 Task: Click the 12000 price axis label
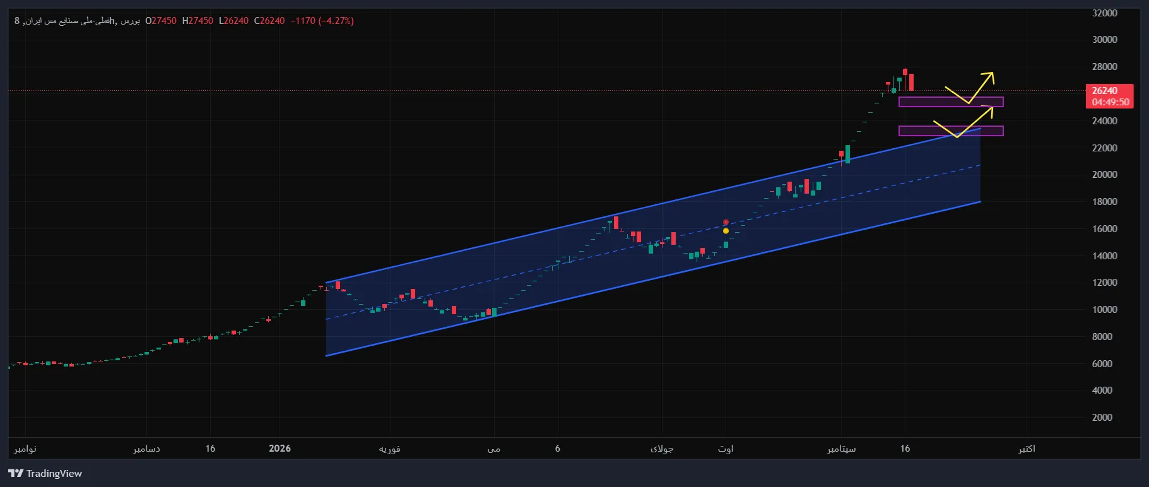click(x=1104, y=282)
